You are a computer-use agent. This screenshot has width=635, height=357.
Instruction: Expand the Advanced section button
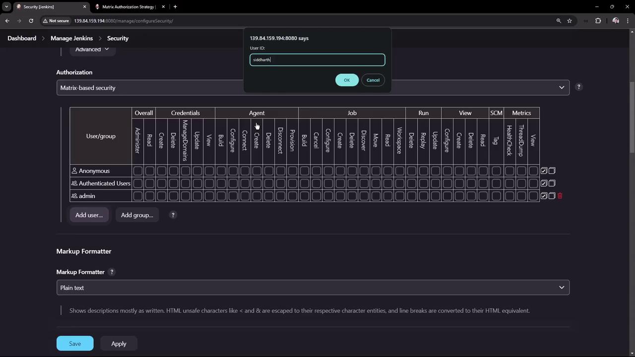tap(92, 49)
